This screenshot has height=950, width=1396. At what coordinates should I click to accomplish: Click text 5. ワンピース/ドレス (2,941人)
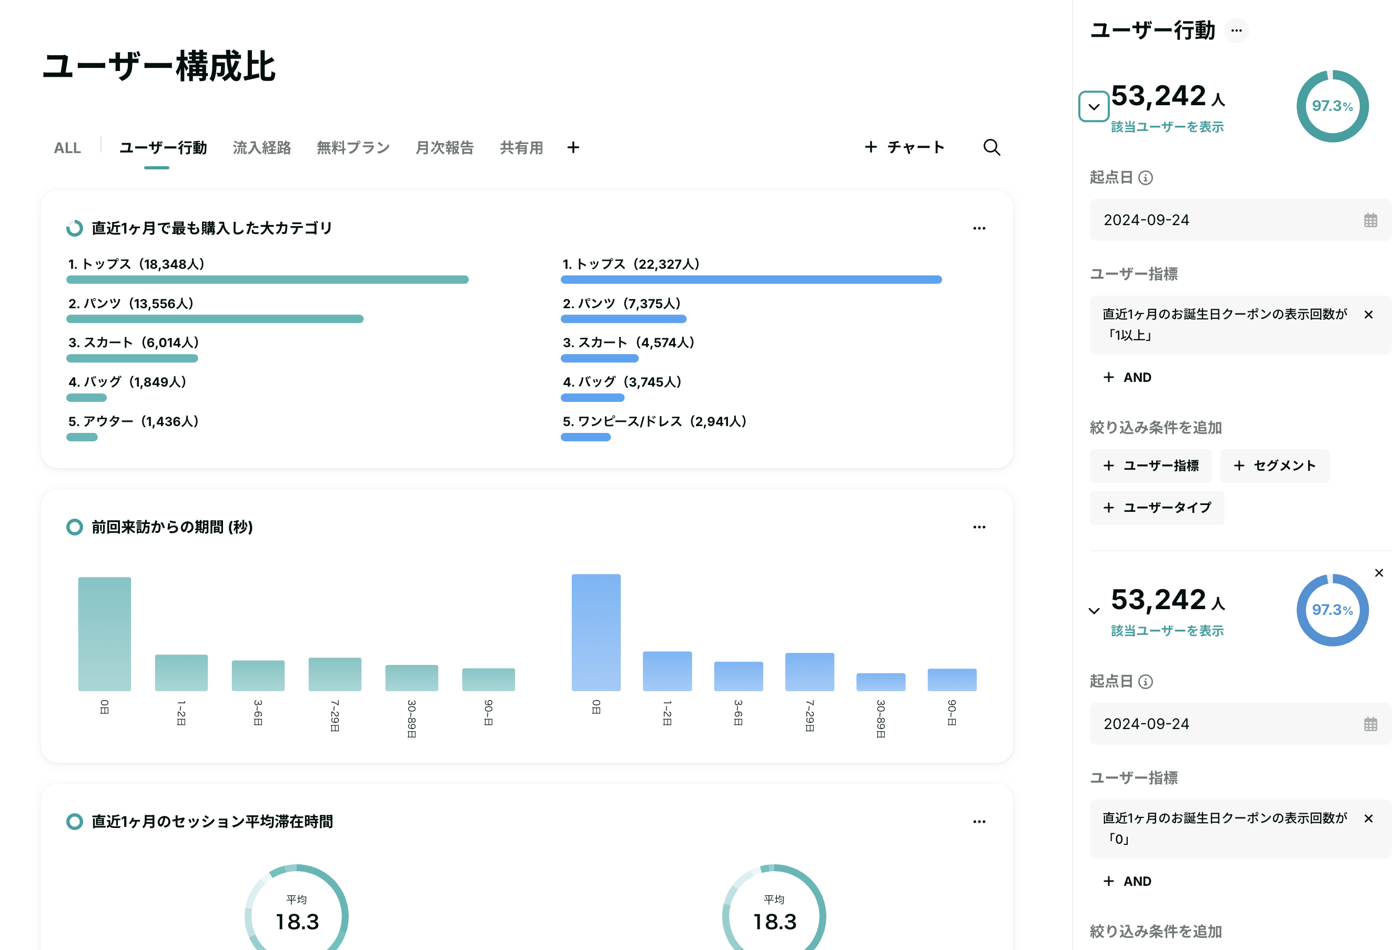(x=654, y=421)
